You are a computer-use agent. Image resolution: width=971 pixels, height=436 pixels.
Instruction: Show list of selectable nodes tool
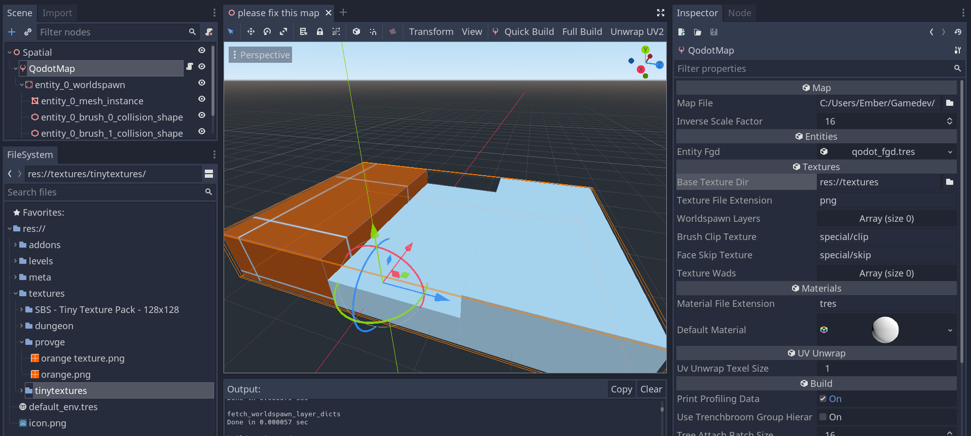303,31
